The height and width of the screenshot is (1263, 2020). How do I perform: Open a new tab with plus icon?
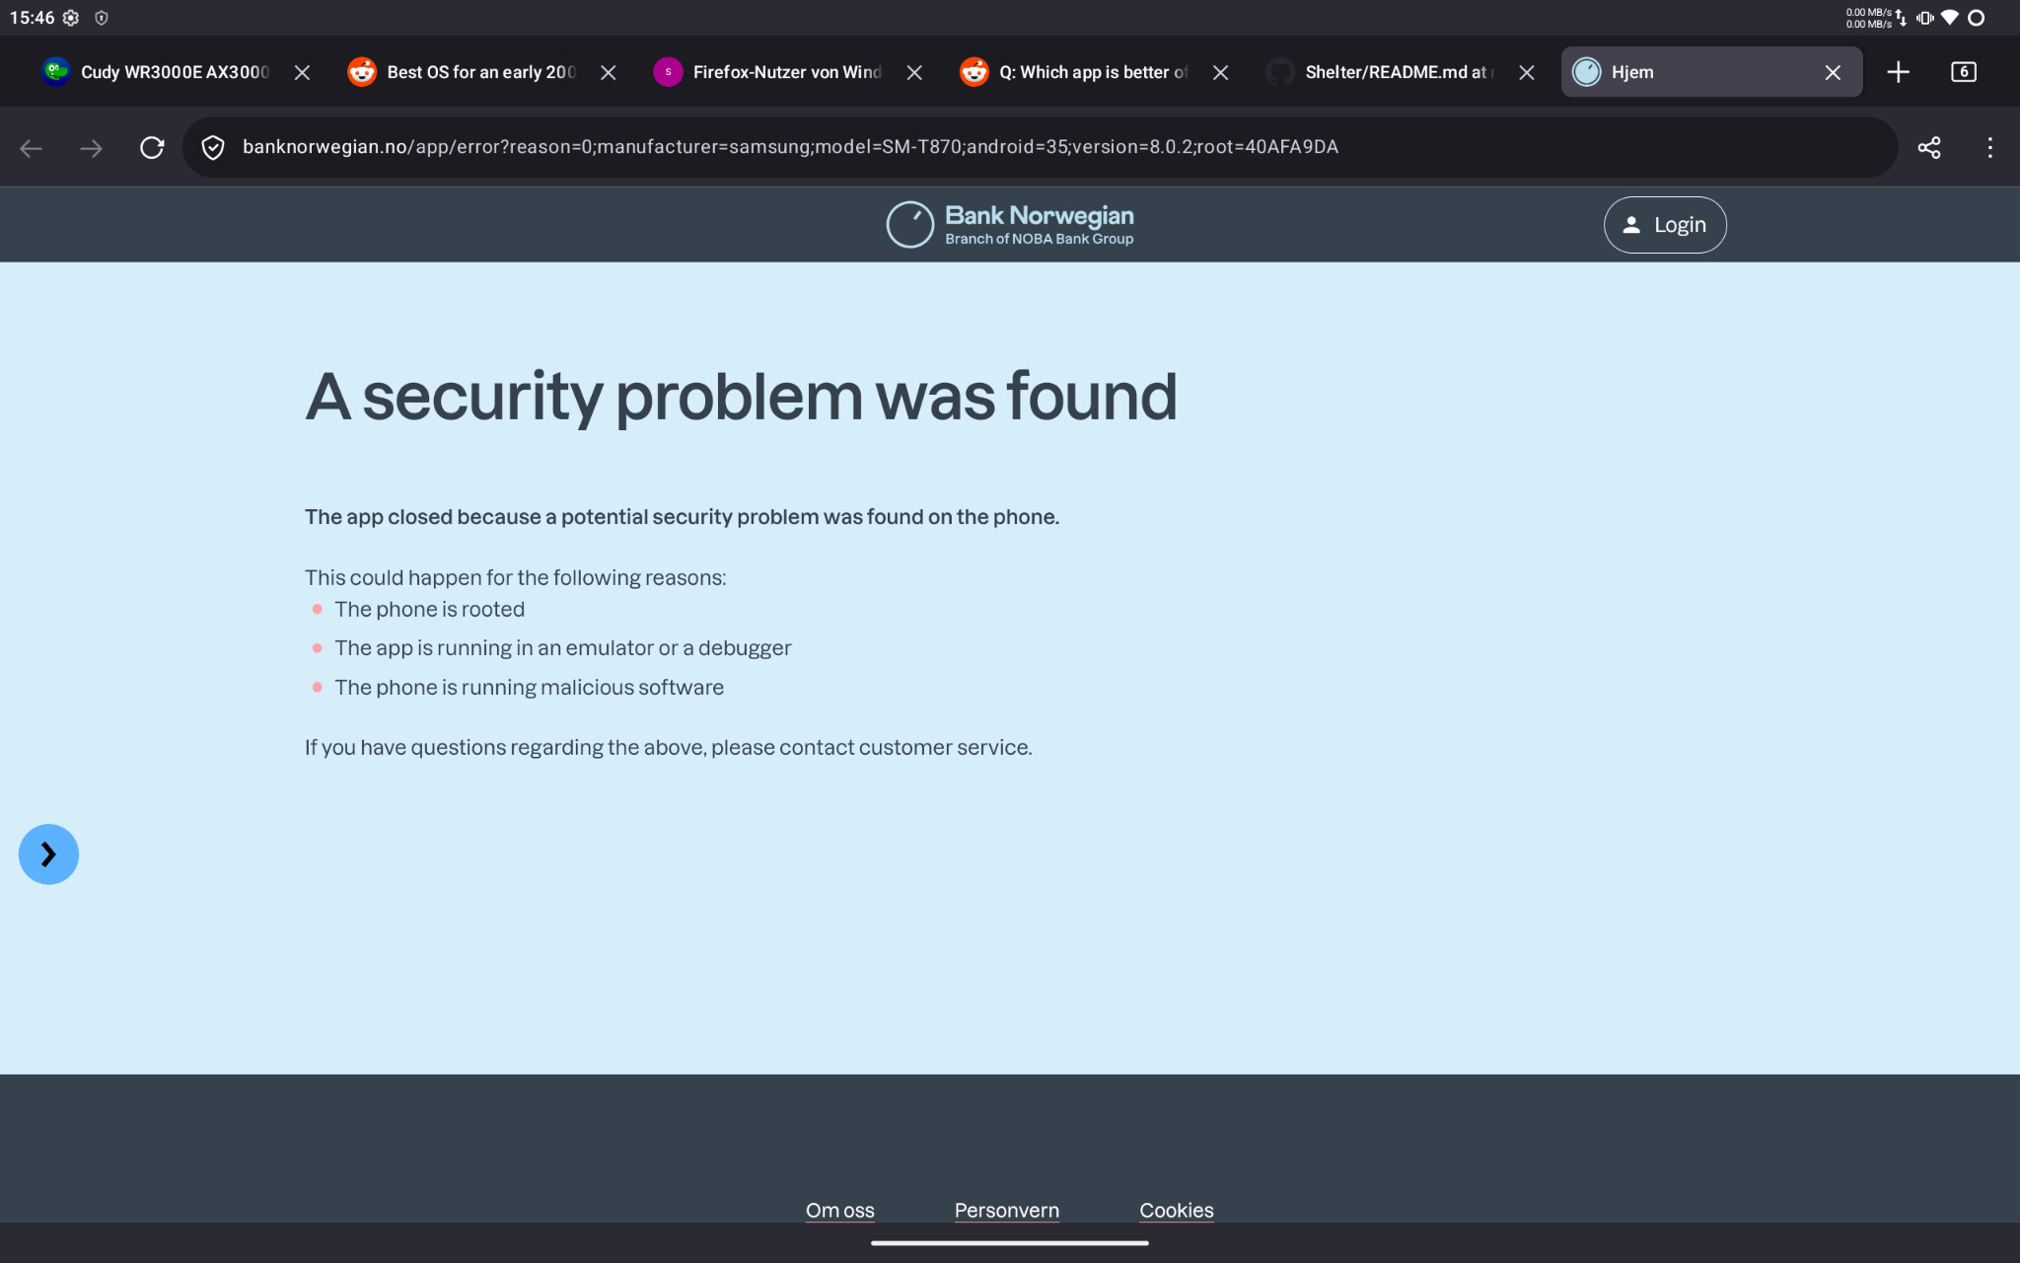pos(1898,72)
